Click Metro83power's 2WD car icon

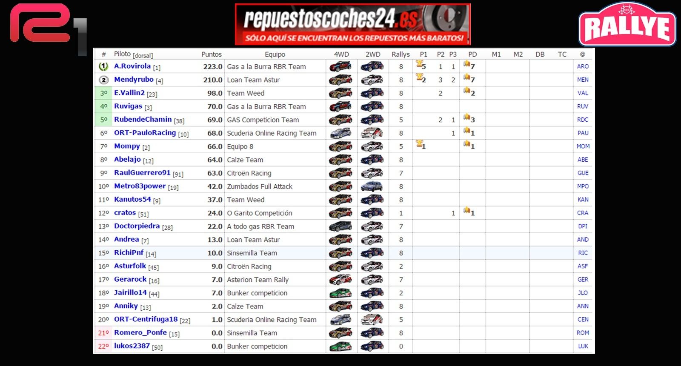click(372, 186)
